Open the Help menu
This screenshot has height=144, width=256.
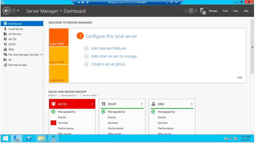pos(246,11)
